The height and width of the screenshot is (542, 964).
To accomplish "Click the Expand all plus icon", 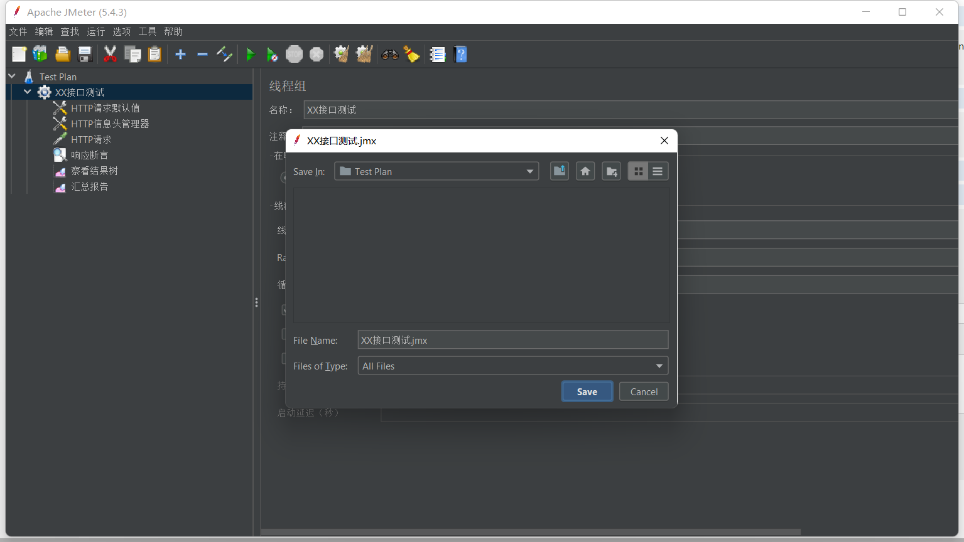I will tap(180, 55).
